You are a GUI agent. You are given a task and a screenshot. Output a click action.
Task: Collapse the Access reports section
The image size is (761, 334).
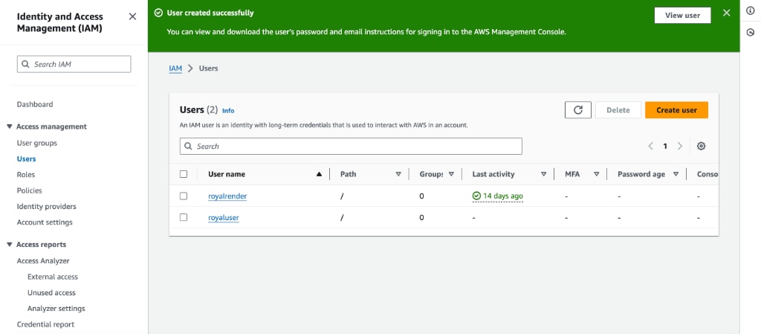coord(9,245)
